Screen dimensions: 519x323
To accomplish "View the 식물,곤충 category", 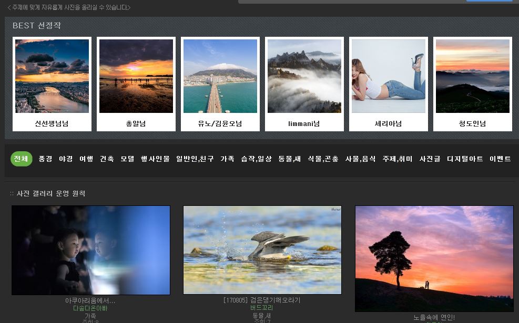I will (323, 159).
